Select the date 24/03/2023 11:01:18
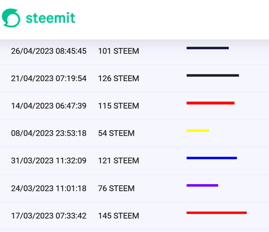The height and width of the screenshot is (232, 269). pyautogui.click(x=49, y=188)
